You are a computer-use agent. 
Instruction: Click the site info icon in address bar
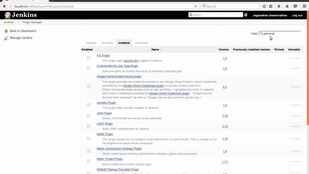point(11,6)
